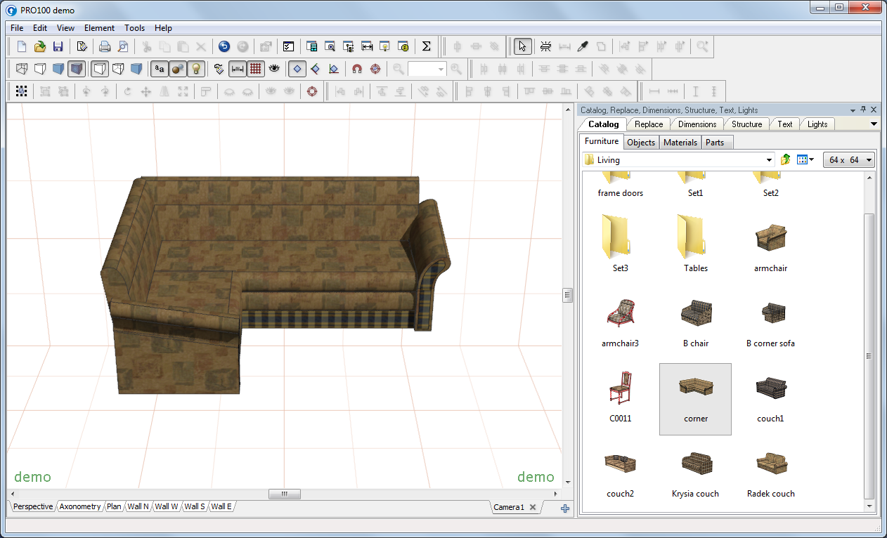Viewport: 887px width, 538px height.
Task: Click the price tag icon
Action: [219, 69]
